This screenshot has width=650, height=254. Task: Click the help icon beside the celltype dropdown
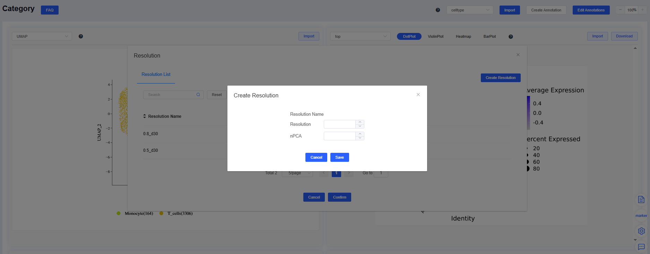point(438,10)
